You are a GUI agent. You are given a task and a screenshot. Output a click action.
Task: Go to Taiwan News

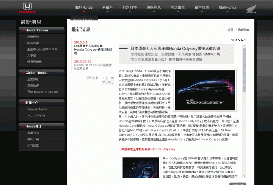[37, 109]
